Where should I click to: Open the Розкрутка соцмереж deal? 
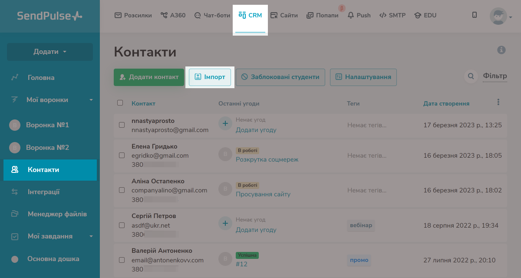click(x=267, y=159)
